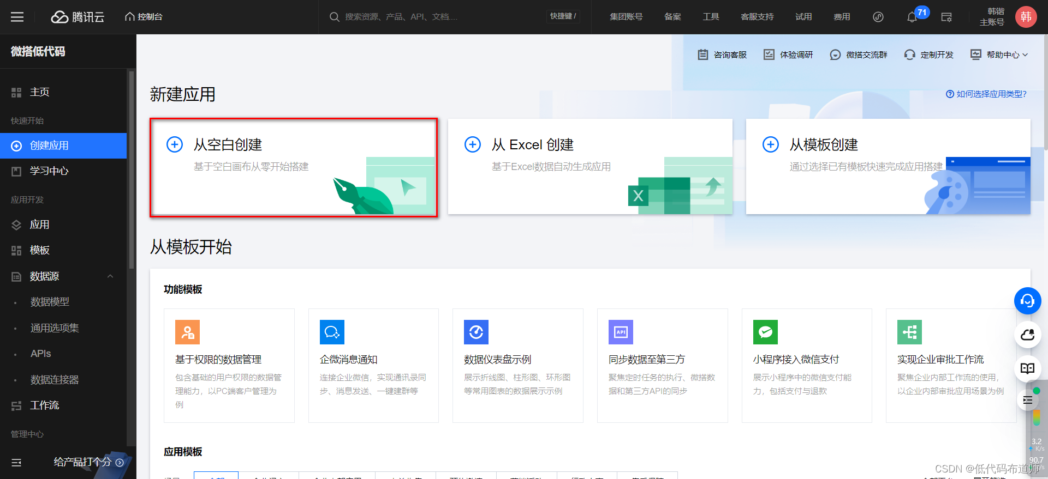Go to the 控制台 console home
Image resolution: width=1048 pixels, height=479 pixels.
(x=144, y=17)
